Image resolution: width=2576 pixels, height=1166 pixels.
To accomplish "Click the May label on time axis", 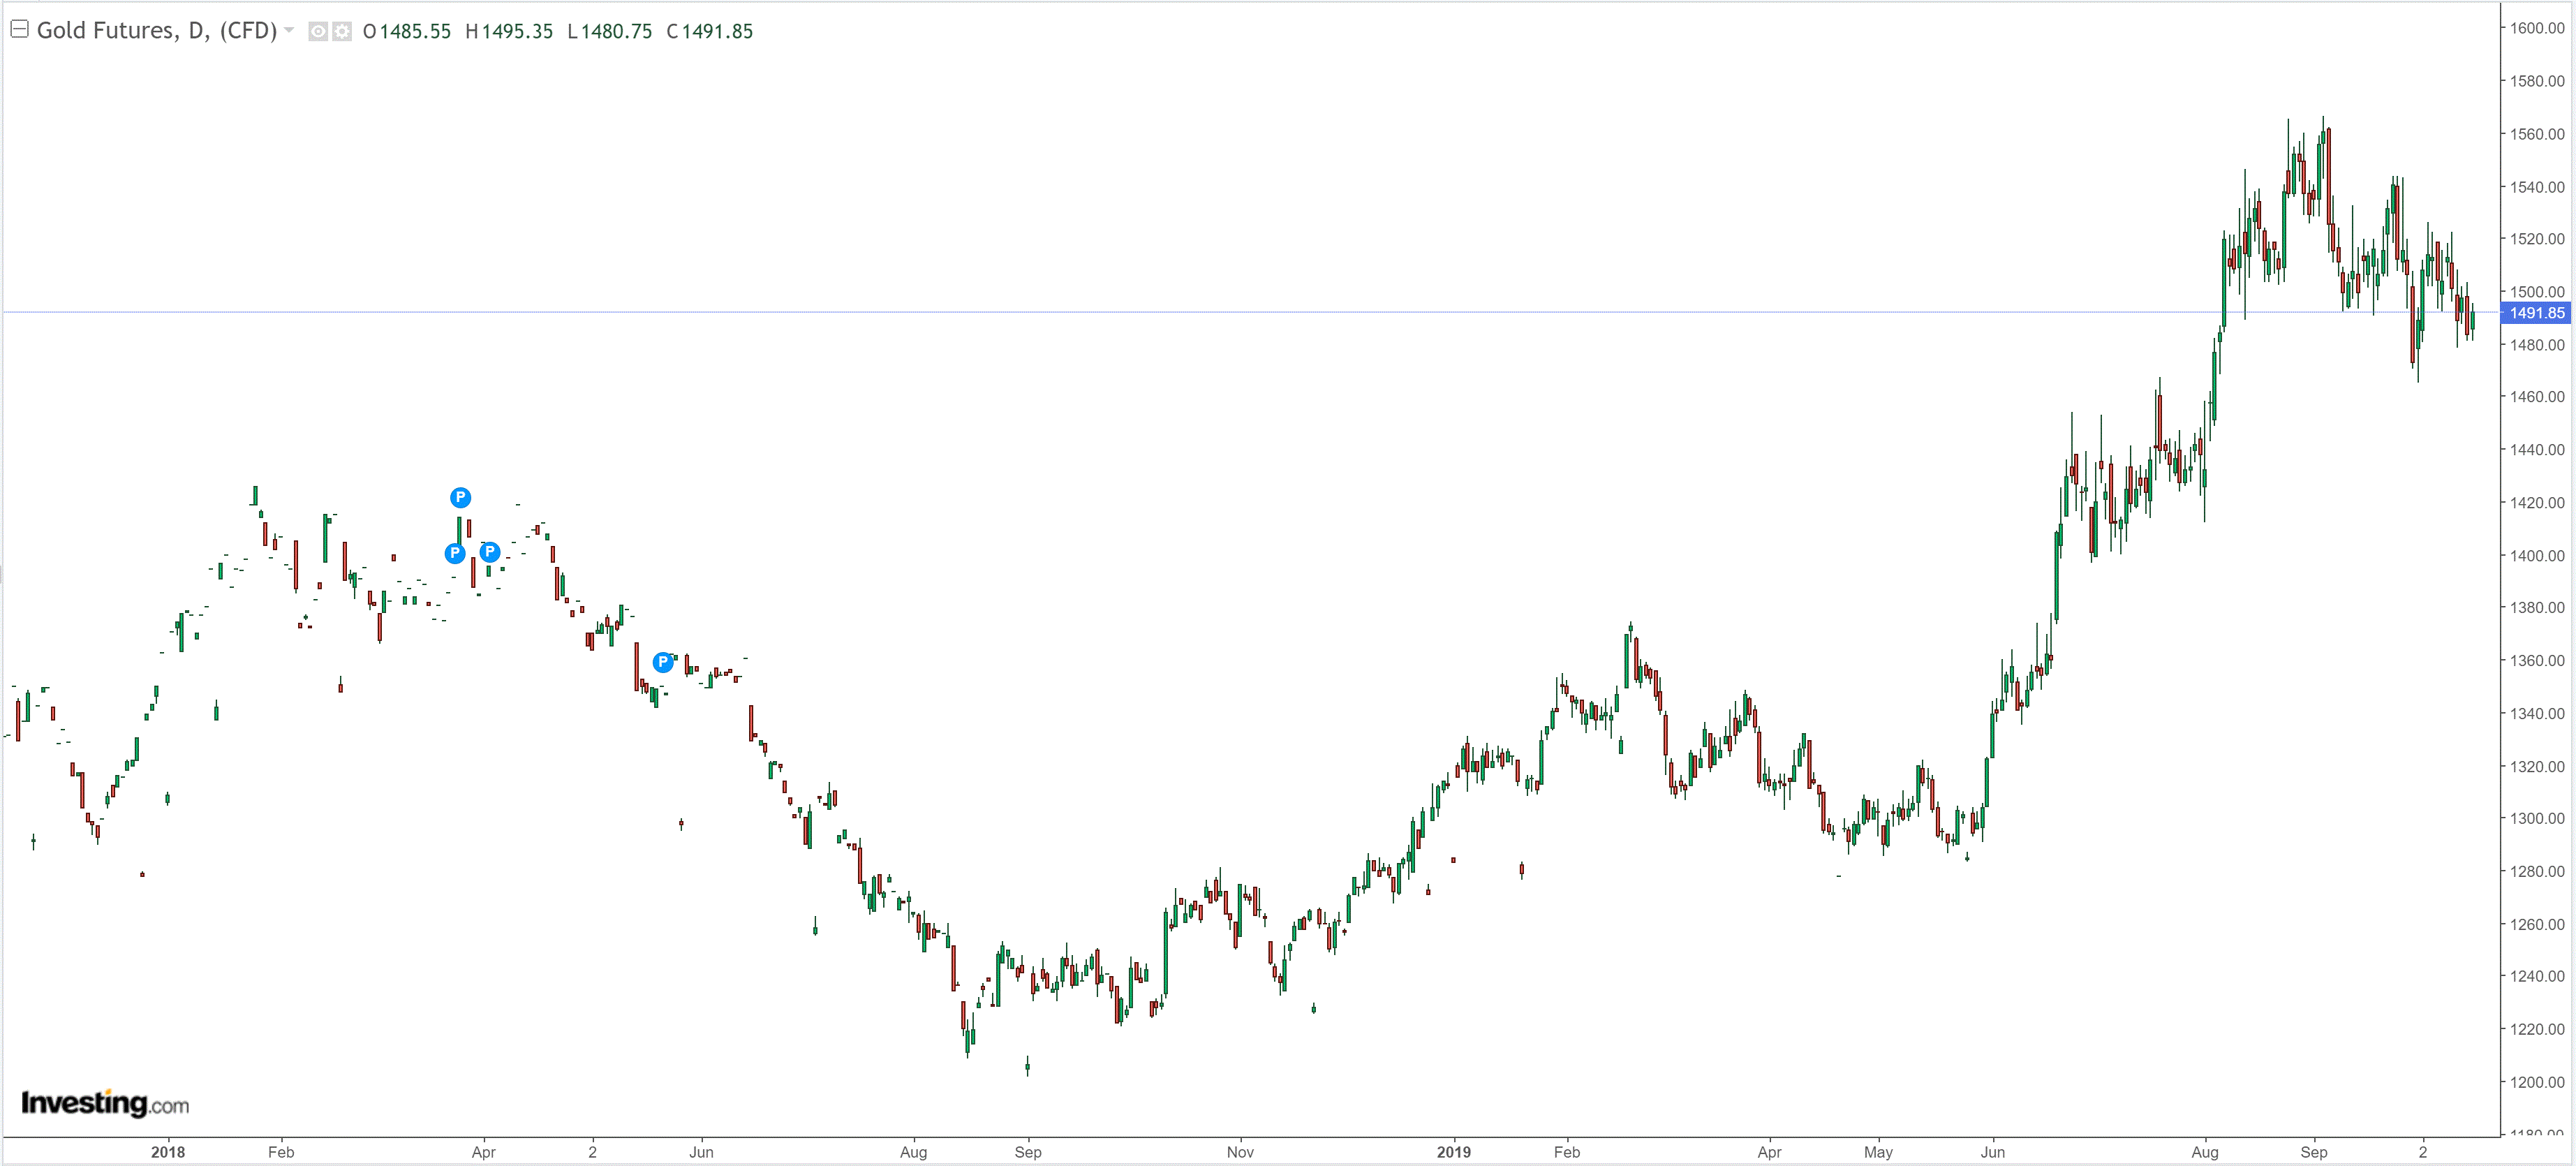I will tap(1878, 1152).
